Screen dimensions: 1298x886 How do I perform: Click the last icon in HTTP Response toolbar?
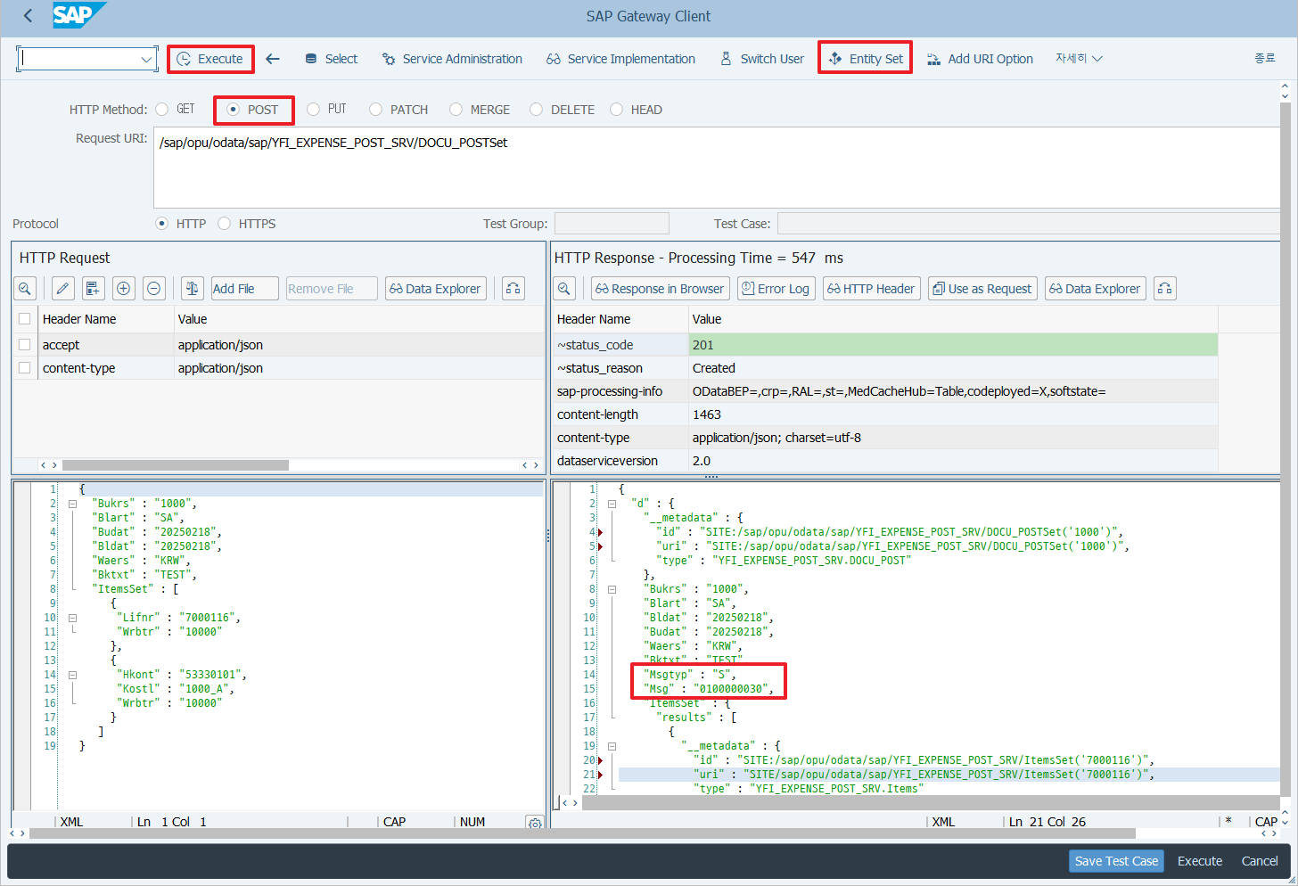tap(1165, 289)
